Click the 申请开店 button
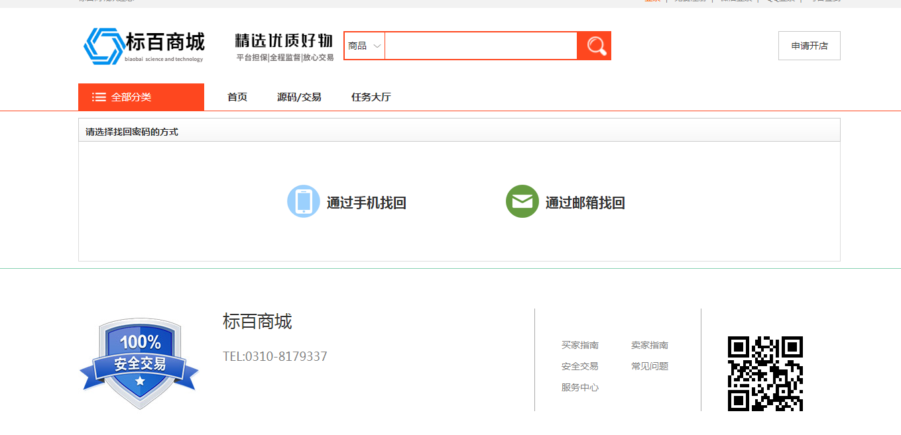Screen dimensions: 901x435 pyautogui.click(x=809, y=46)
